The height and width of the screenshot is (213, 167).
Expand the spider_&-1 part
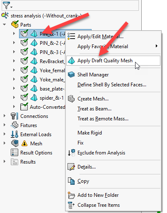click(14, 98)
